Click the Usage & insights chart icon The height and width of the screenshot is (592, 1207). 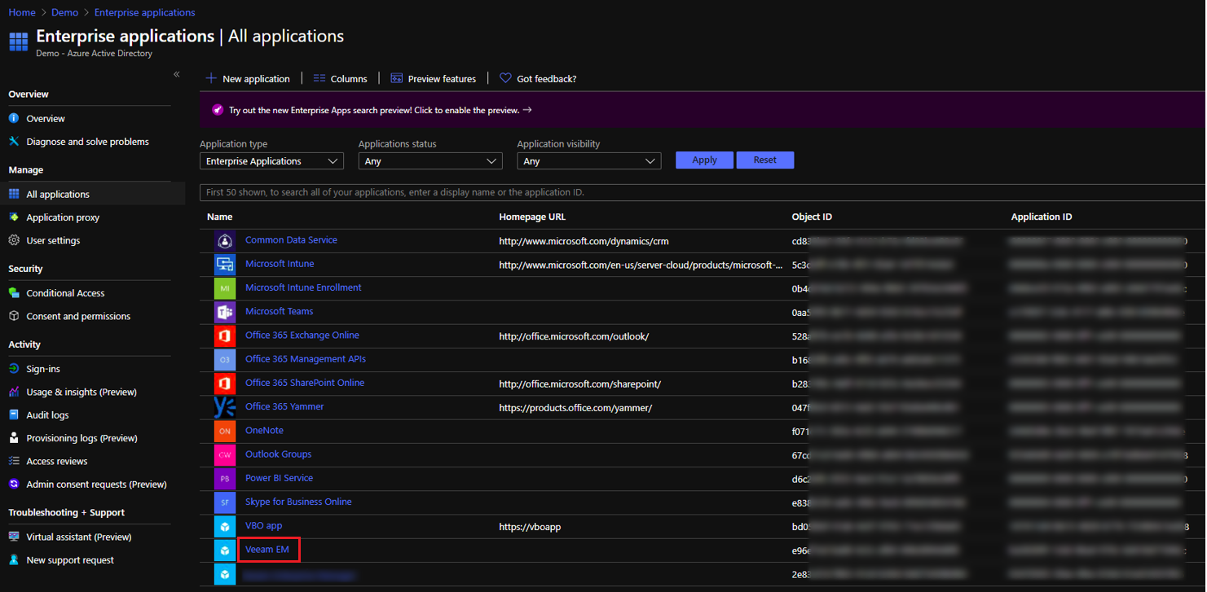(x=14, y=392)
